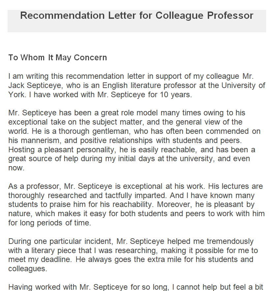Click the name "Jack Septiceye" in first paragraph

tap(36, 86)
